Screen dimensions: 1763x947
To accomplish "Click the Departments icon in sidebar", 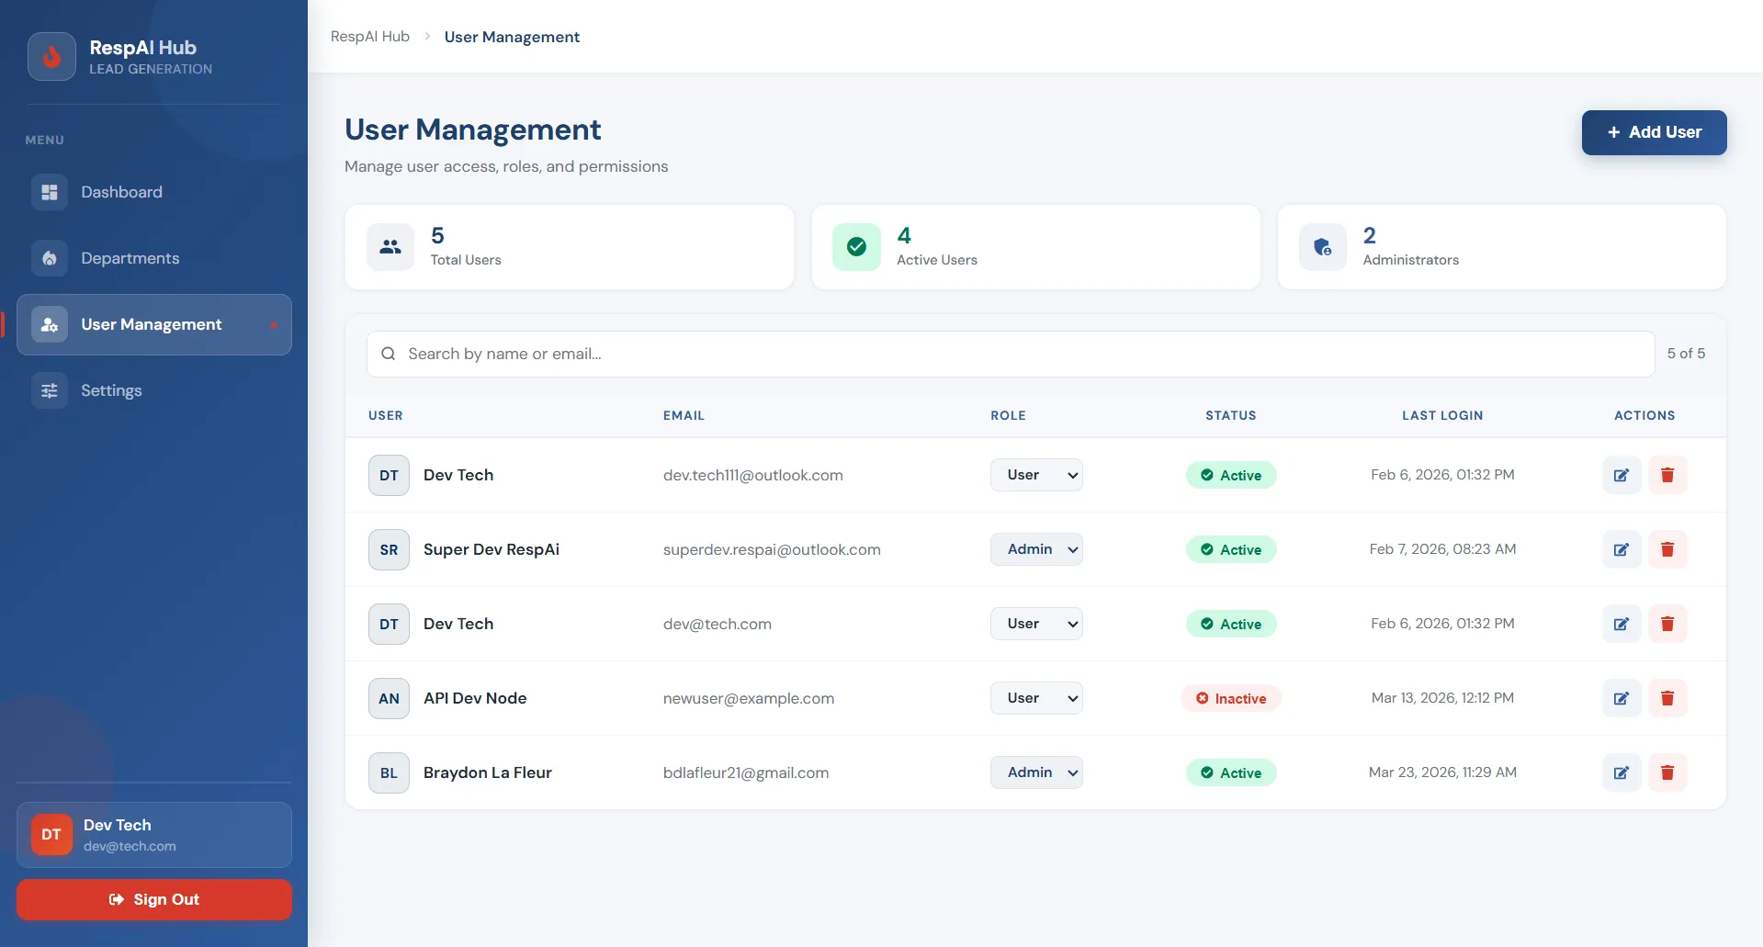I will coord(50,258).
